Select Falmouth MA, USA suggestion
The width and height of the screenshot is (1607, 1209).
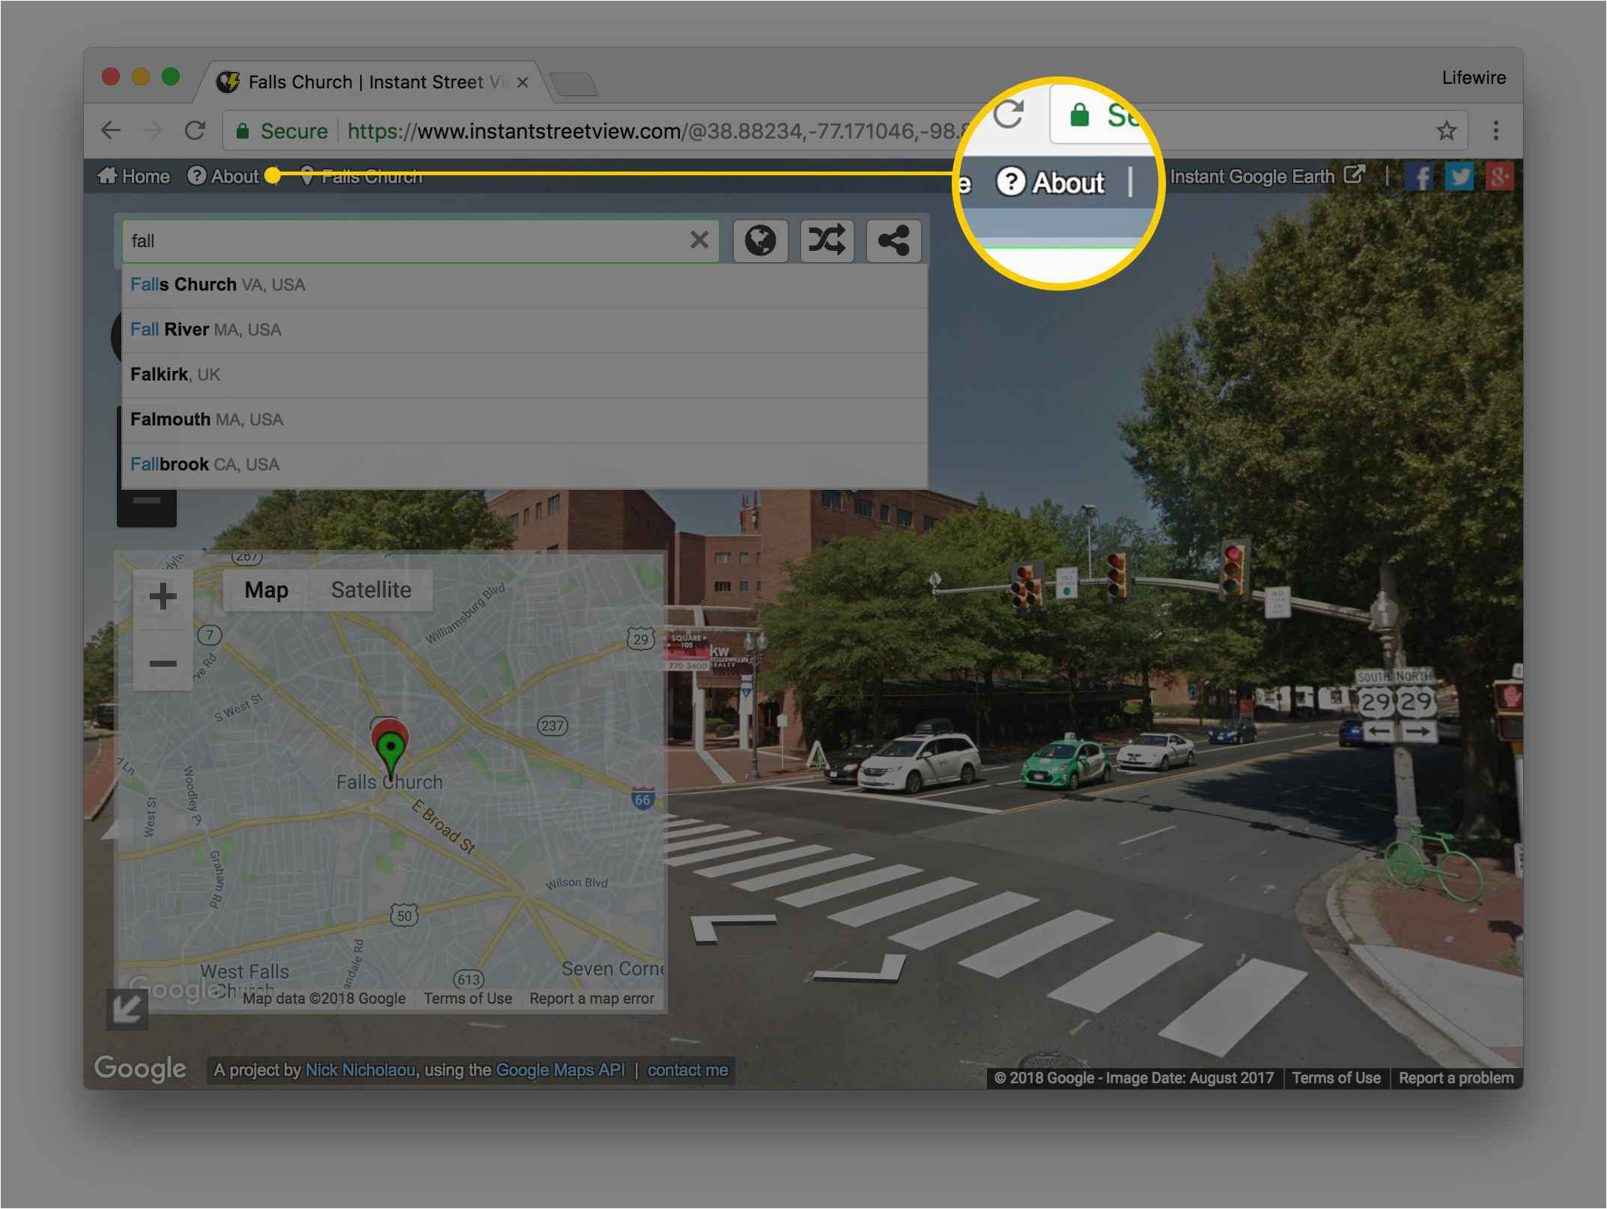coord(525,420)
